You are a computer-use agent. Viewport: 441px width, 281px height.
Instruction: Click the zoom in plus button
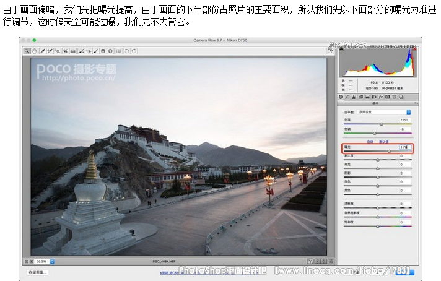[31, 261]
